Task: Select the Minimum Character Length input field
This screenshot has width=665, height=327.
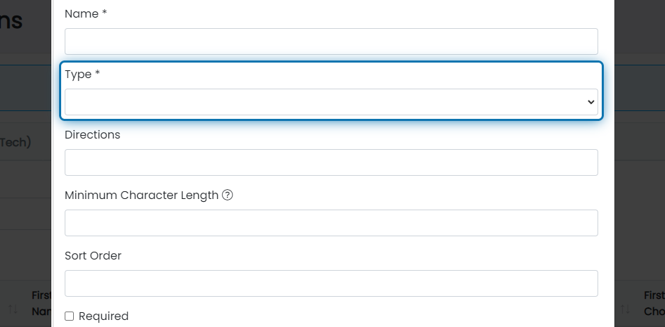Action: pyautogui.click(x=331, y=223)
